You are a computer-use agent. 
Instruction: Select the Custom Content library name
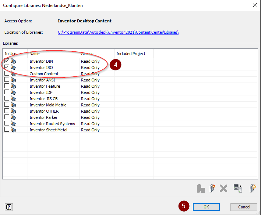click(x=44, y=74)
